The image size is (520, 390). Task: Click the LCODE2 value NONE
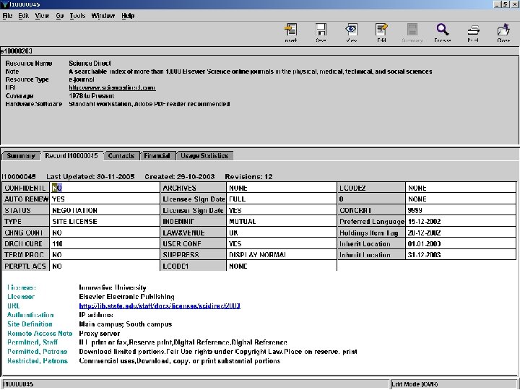tap(461, 188)
